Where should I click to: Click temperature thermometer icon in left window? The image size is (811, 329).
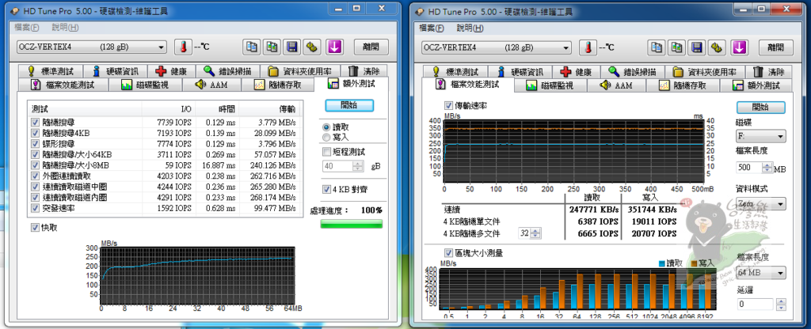[x=183, y=47]
